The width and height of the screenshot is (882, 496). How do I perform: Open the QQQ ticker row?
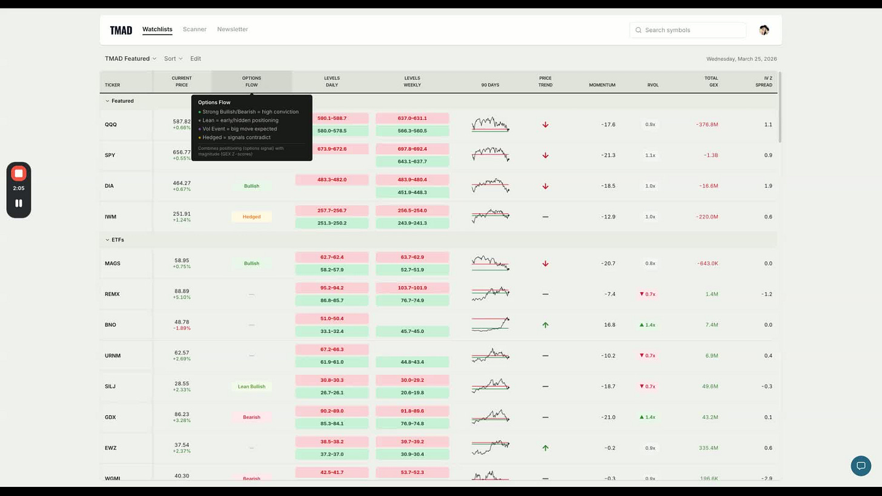111,125
